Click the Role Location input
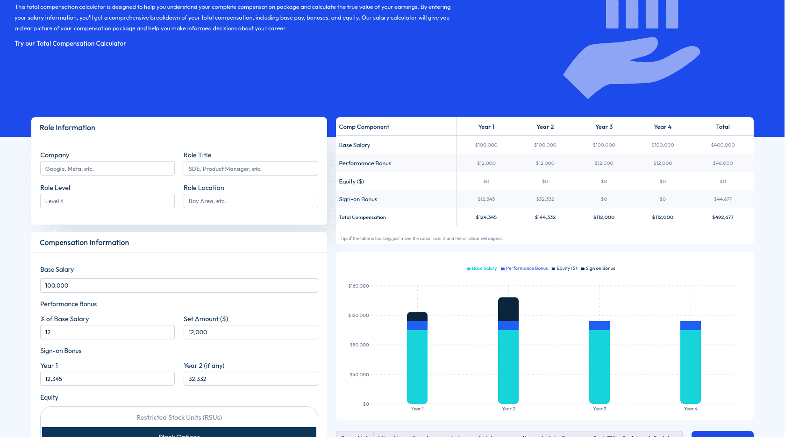785x437 pixels. pyautogui.click(x=250, y=201)
